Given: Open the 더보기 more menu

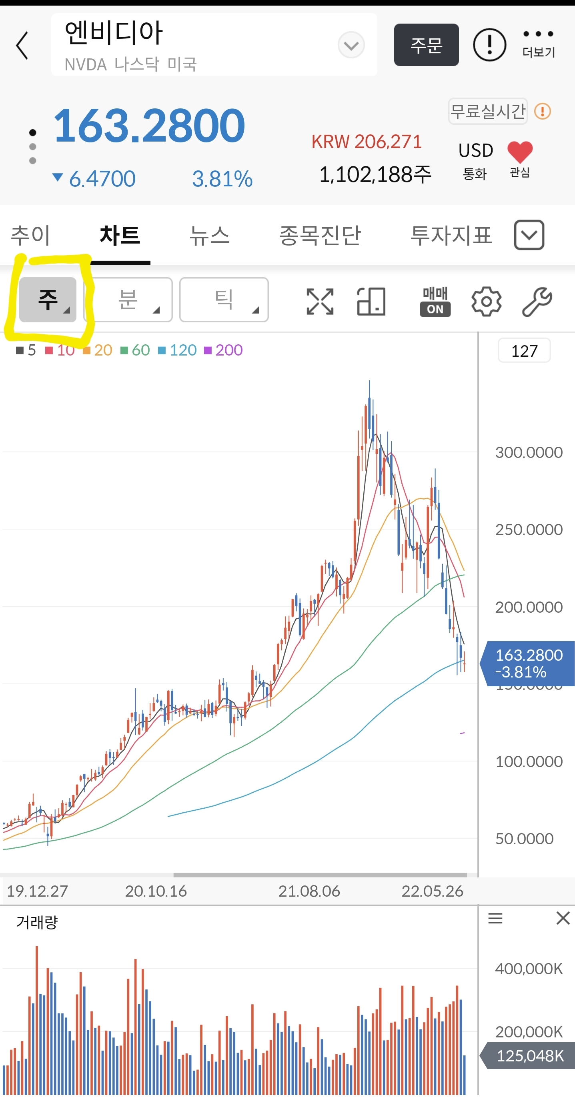Looking at the screenshot, I should (x=538, y=44).
